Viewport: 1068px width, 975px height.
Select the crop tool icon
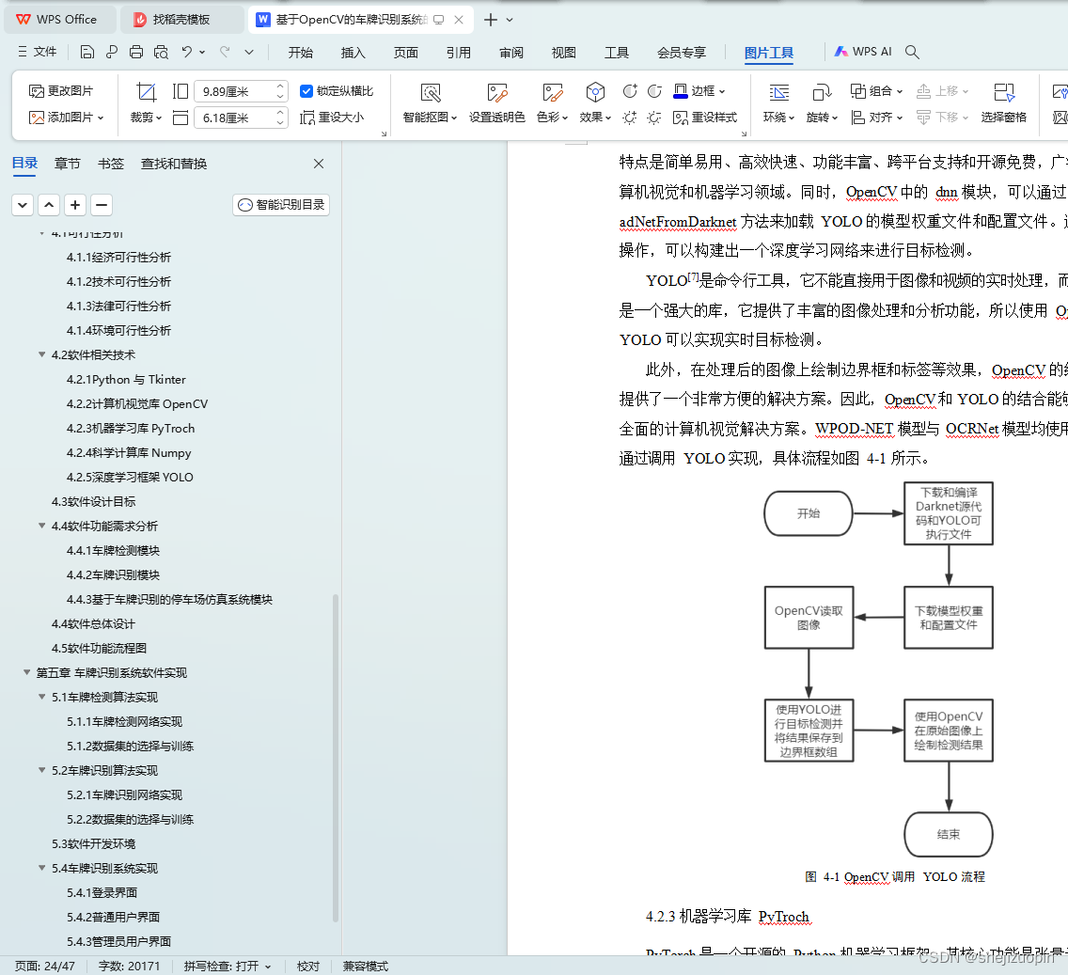(146, 92)
